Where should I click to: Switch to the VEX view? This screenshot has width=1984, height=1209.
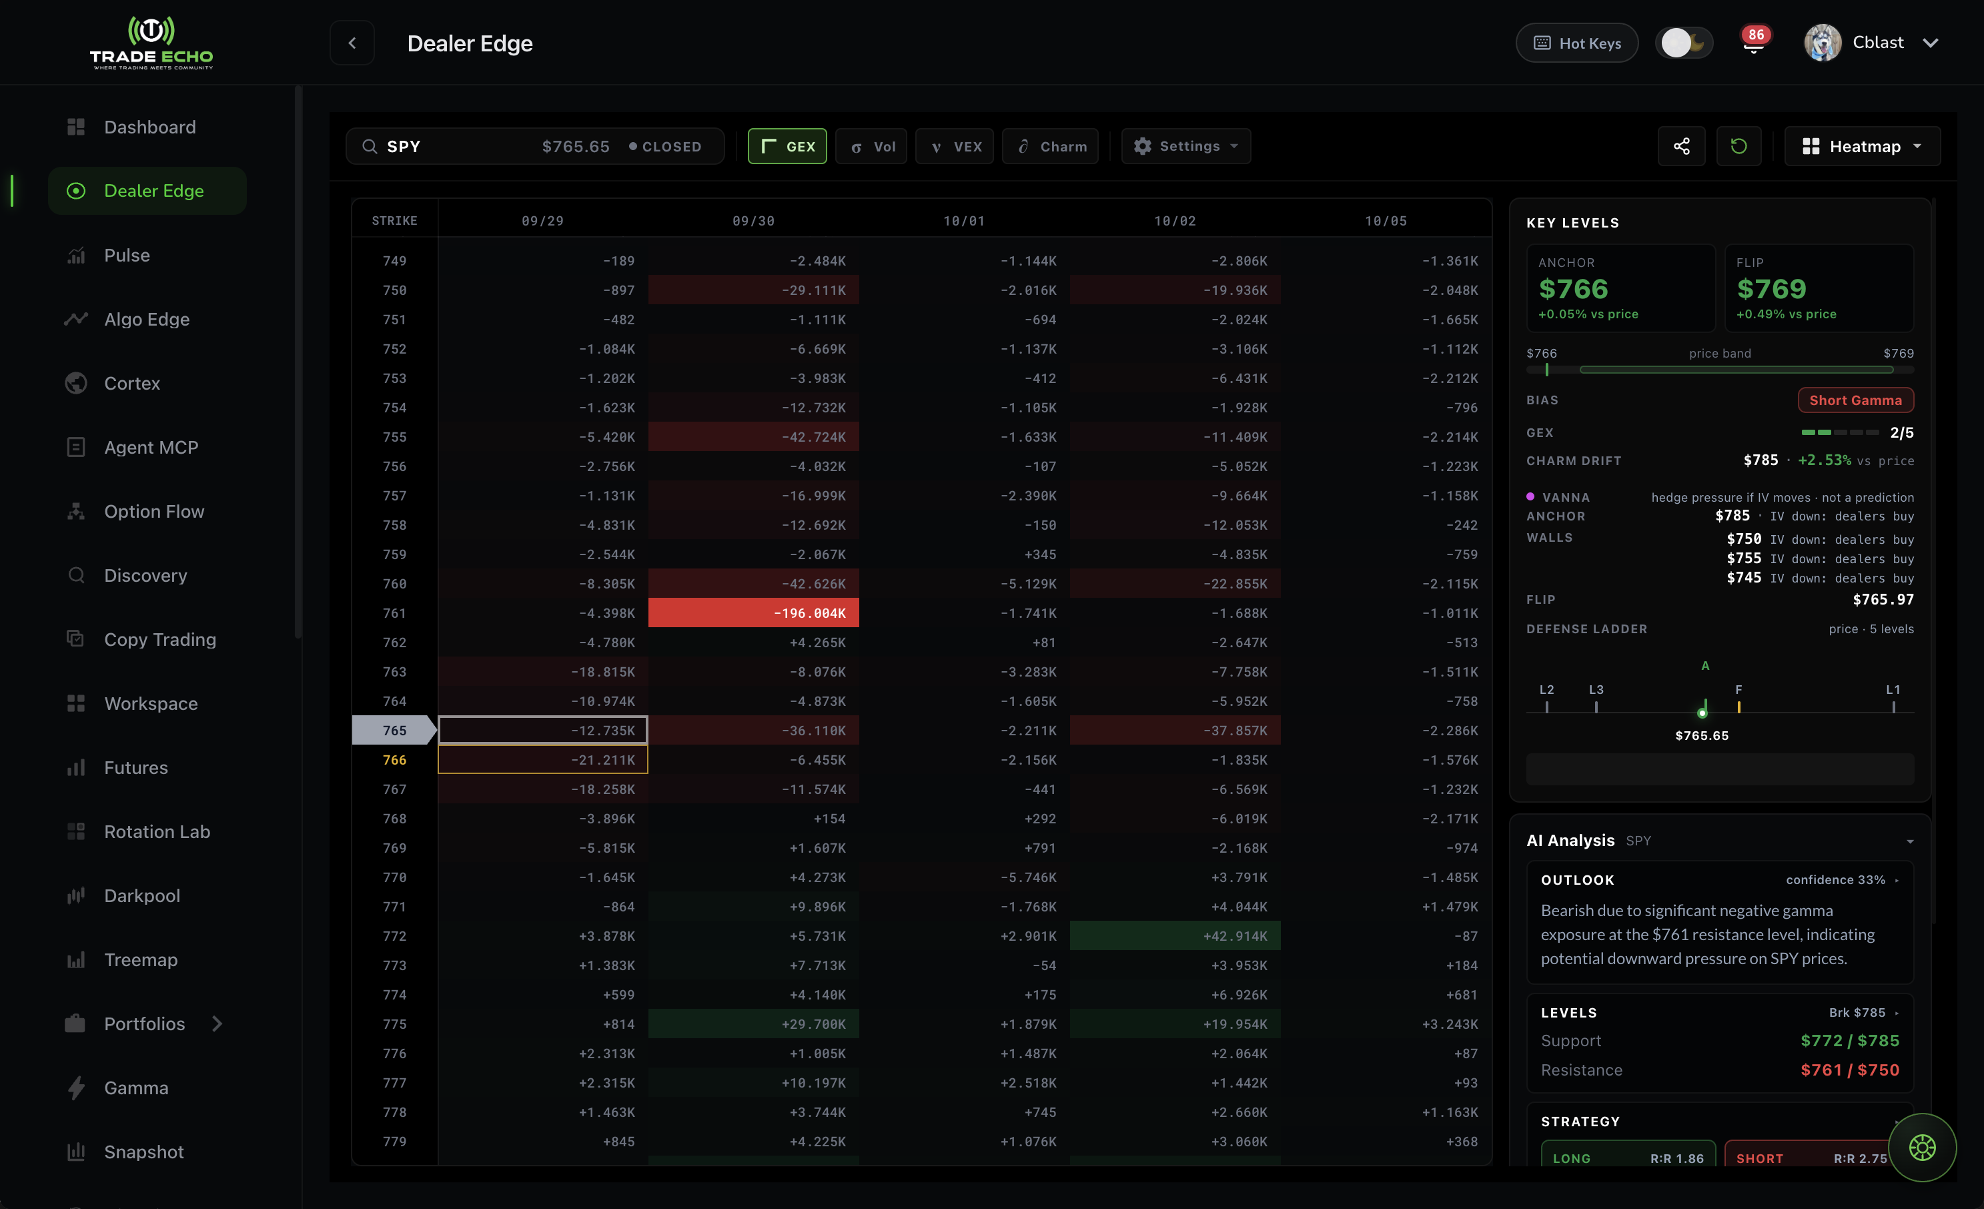(955, 147)
